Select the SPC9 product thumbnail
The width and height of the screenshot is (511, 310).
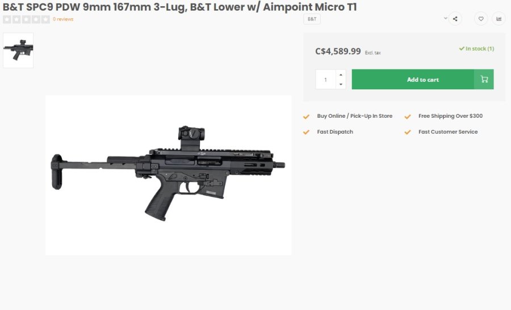[x=18, y=51]
